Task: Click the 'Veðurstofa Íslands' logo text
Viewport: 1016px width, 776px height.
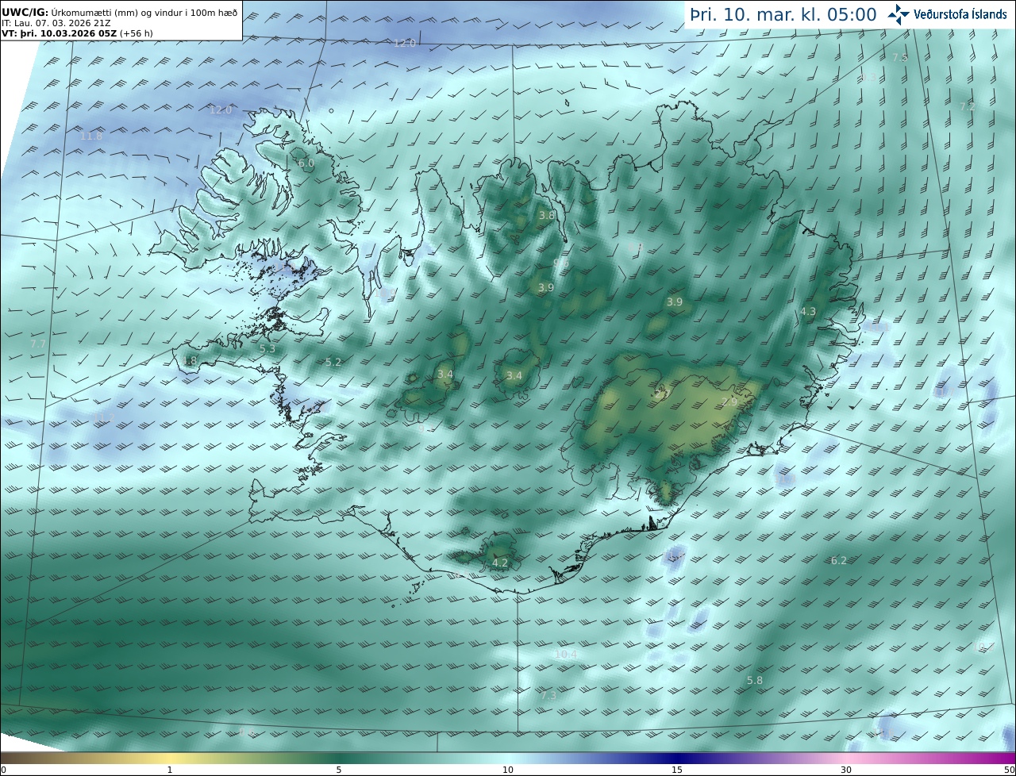Action: click(x=960, y=14)
